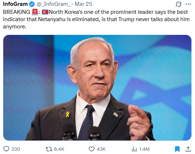Open the Mar 25 timestamp link

pos(83,4)
